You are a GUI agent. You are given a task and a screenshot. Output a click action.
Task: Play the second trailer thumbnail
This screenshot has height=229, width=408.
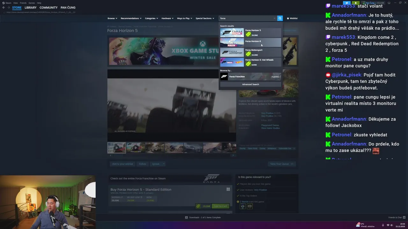point(135,148)
